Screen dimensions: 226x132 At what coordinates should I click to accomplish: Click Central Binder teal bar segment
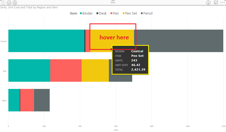(x=46, y=41)
